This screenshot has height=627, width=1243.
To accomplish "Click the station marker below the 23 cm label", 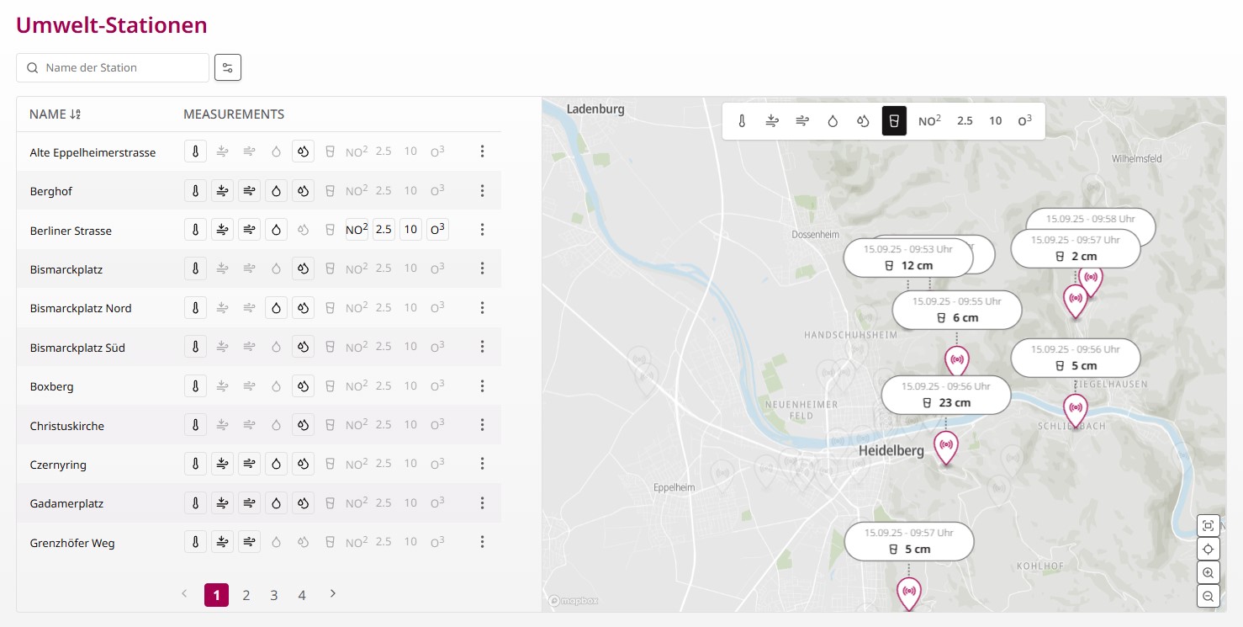I will click(946, 446).
